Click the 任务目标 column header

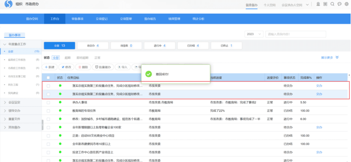(73, 78)
